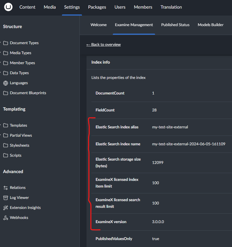The height and width of the screenshot is (247, 232).
Task: Click the Webhooks icon
Action: tap(6, 218)
